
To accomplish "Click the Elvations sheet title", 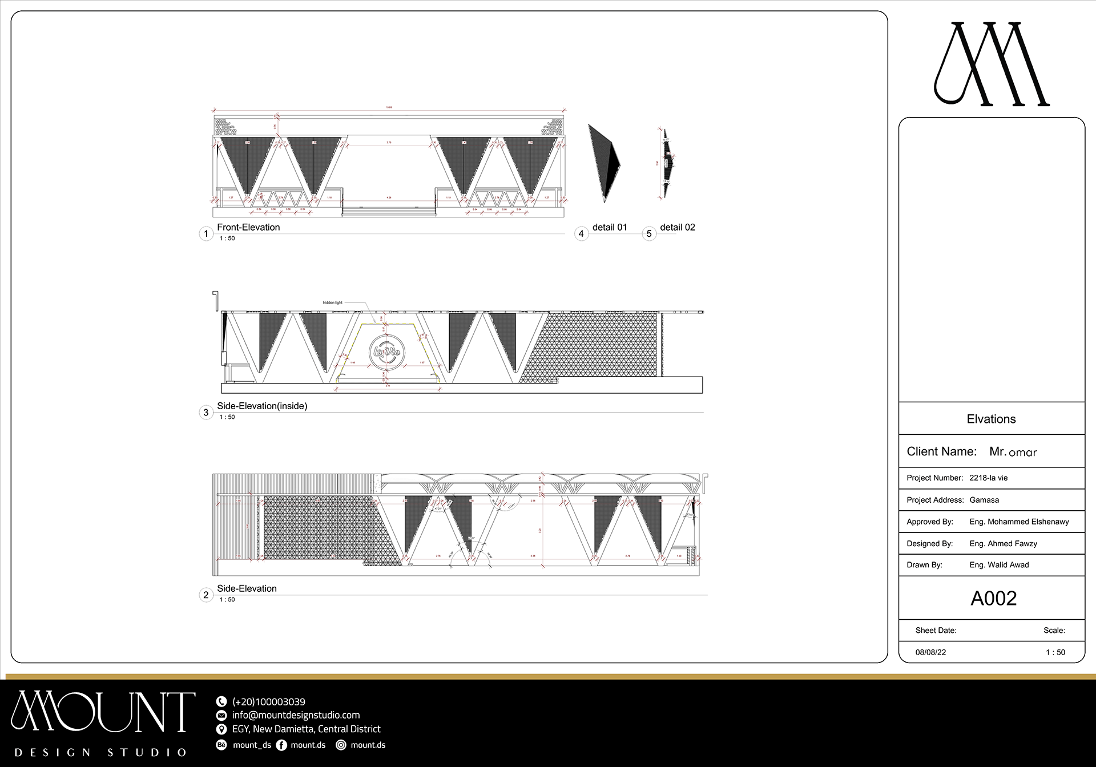I will point(992,419).
